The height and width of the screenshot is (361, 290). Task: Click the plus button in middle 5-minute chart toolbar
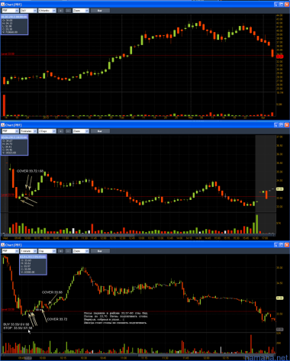(x=60, y=131)
